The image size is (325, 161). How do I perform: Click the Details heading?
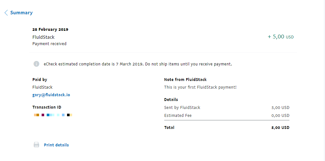coord(171,100)
